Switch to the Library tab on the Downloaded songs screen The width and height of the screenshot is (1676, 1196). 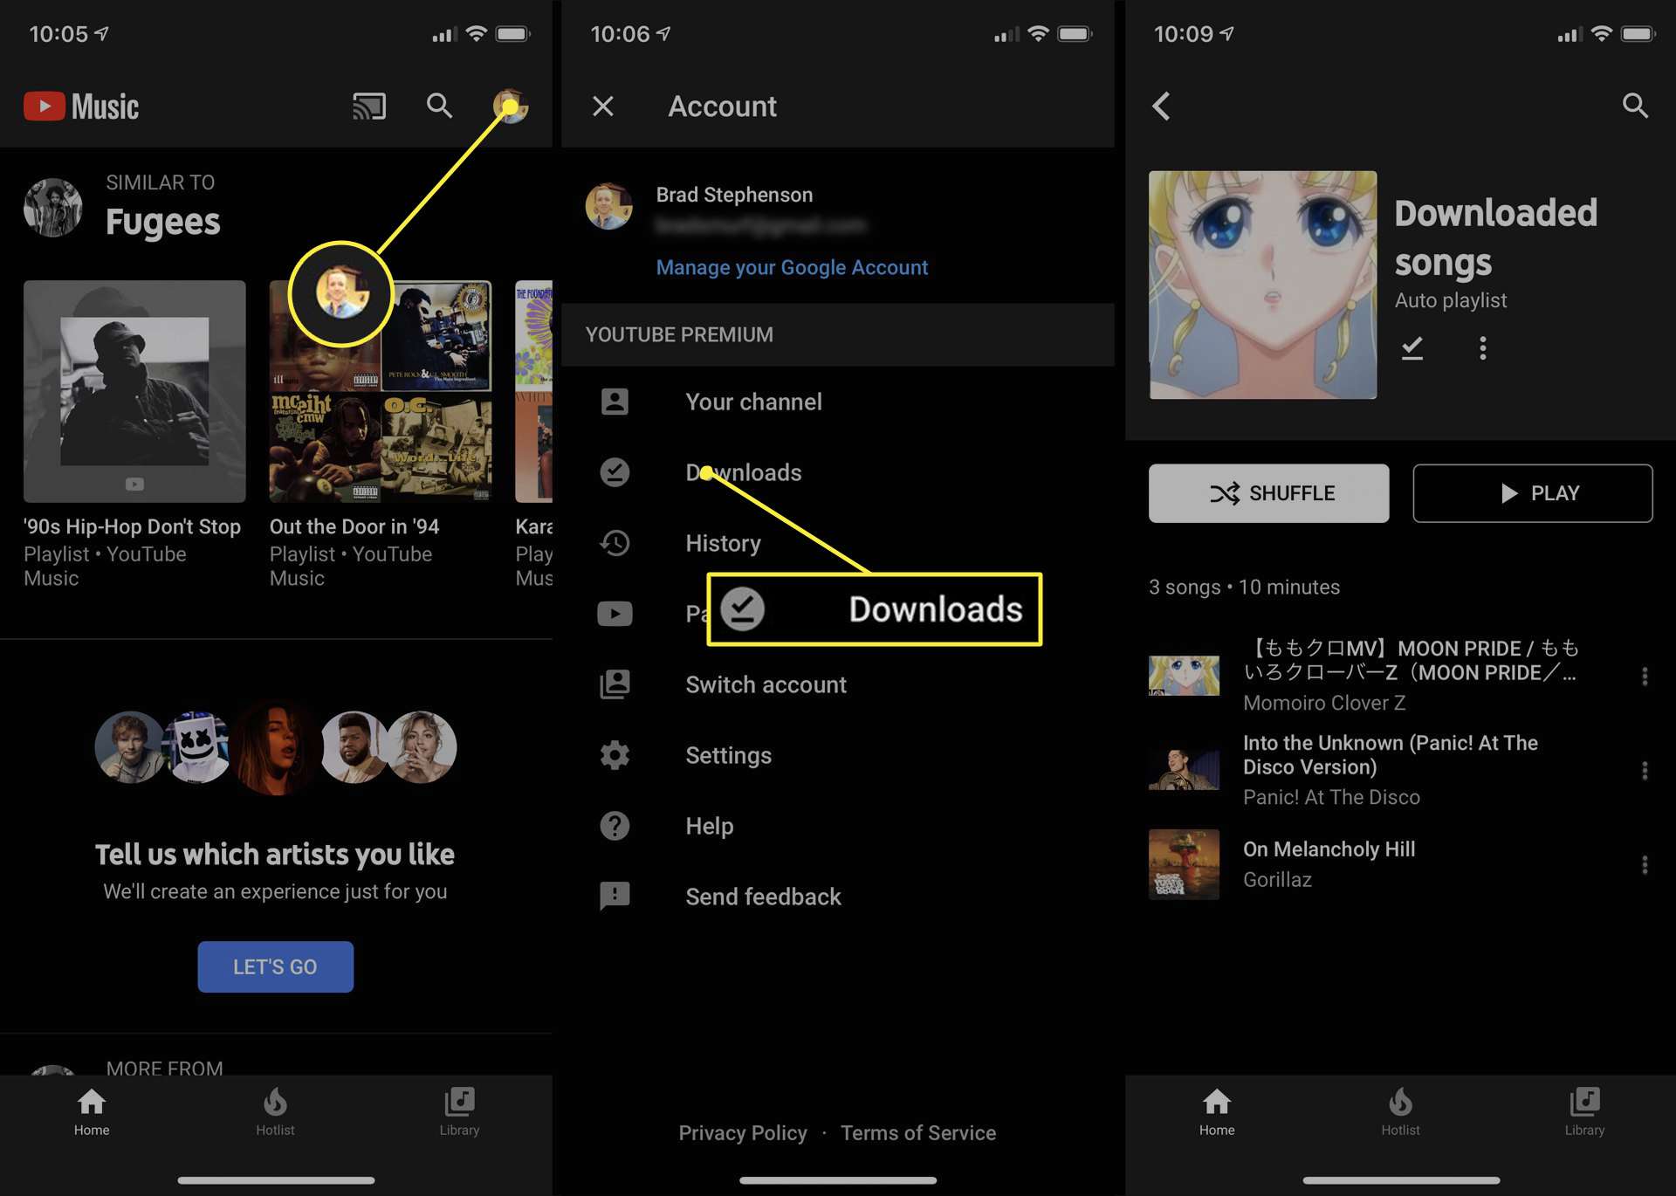pyautogui.click(x=1584, y=1112)
